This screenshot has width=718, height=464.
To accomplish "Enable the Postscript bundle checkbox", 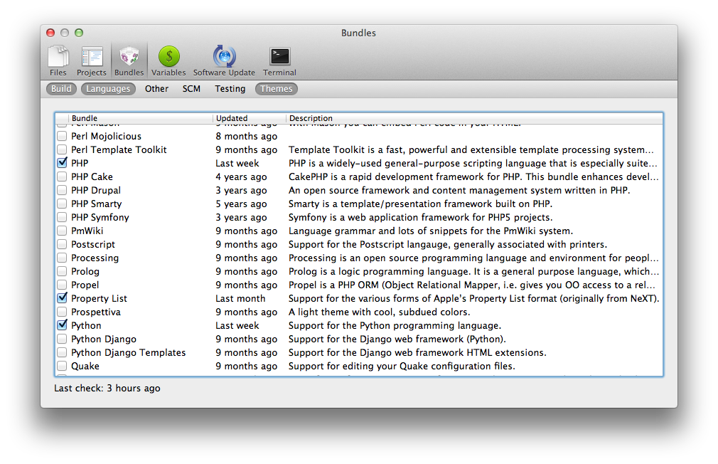I will [62, 244].
